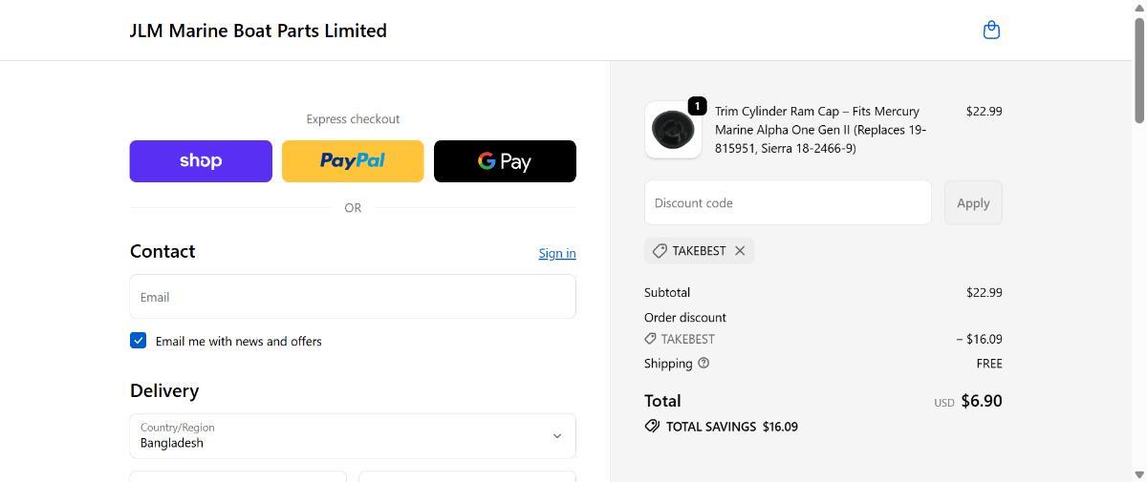Uncheck Email me with news and offers
This screenshot has height=482, width=1147.
pos(139,341)
